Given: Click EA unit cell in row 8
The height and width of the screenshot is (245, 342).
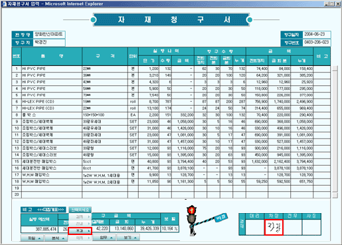Looking at the screenshot, I should click(x=133, y=115).
